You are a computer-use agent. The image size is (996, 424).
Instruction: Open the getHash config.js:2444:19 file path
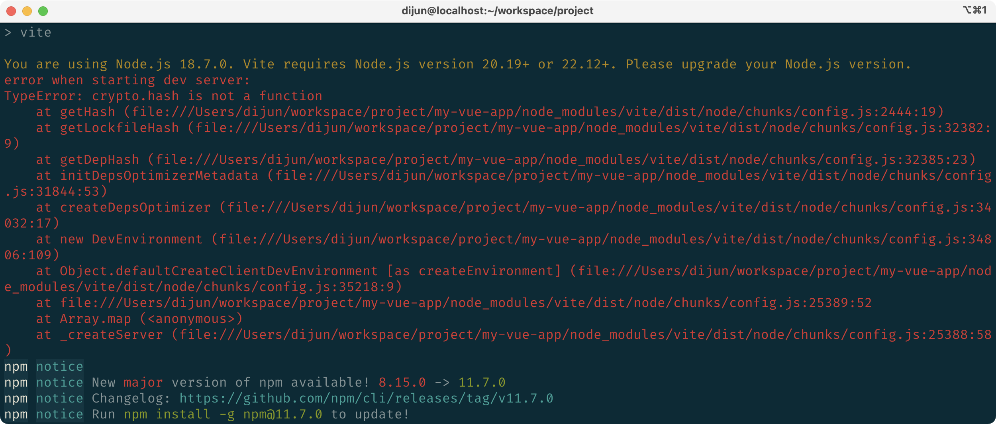(533, 112)
